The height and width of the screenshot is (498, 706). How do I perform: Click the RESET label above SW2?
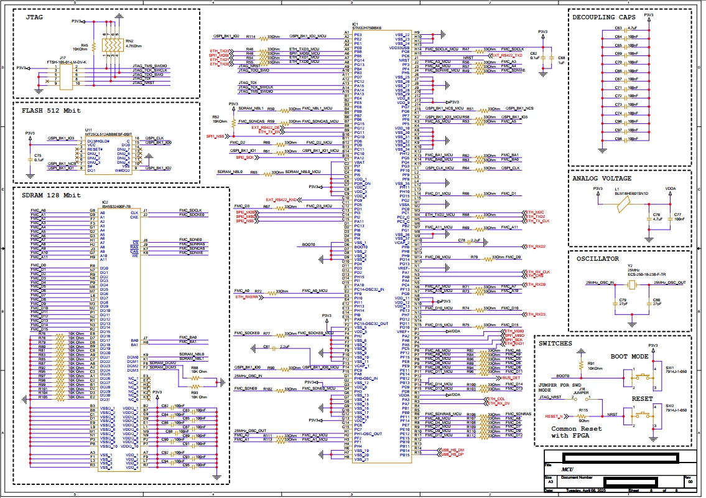pos(641,399)
